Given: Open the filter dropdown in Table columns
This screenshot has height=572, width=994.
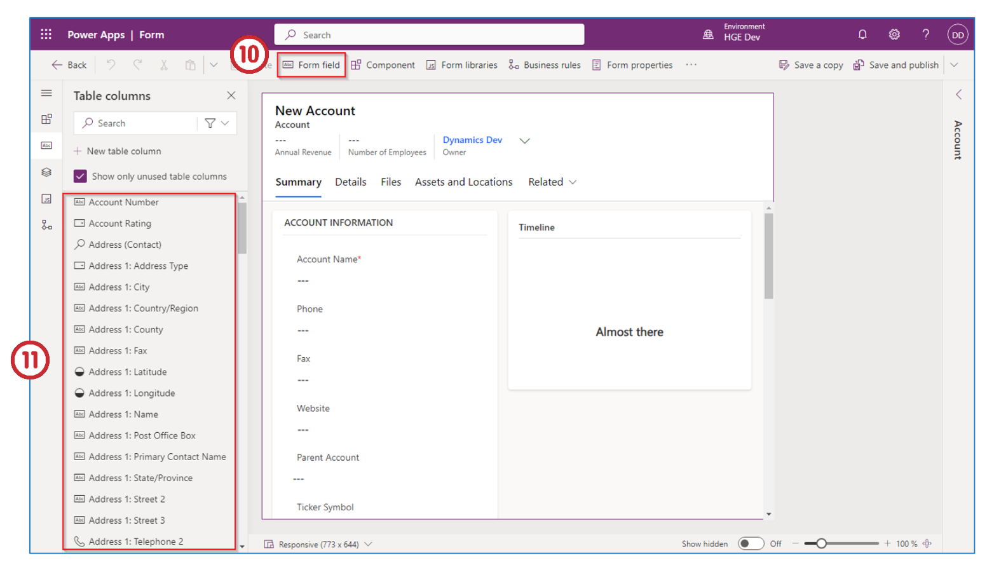Looking at the screenshot, I should 217,123.
